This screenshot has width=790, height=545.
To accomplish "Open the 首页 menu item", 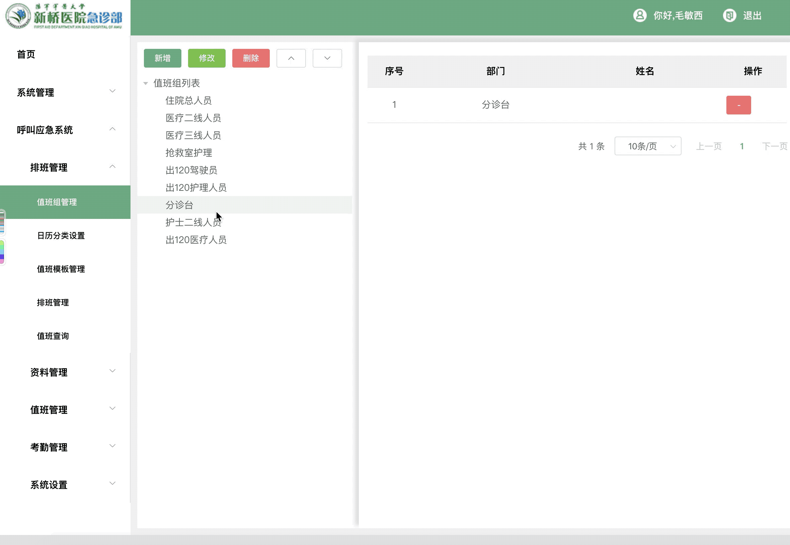I will (25, 54).
